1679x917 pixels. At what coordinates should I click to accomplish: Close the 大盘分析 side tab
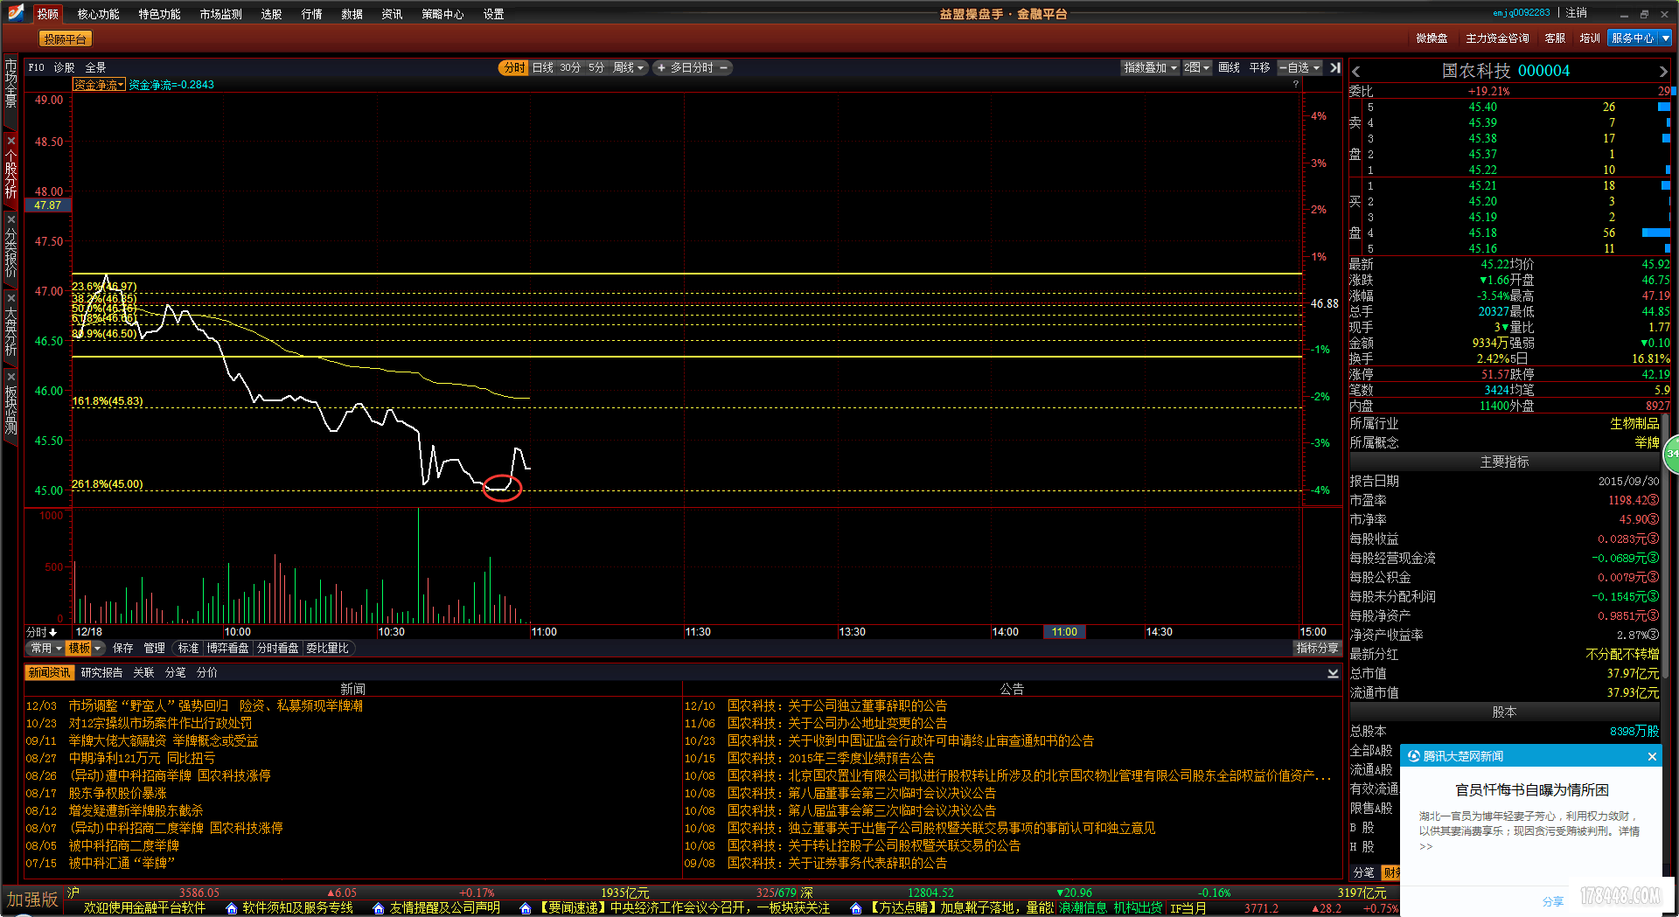(x=10, y=298)
